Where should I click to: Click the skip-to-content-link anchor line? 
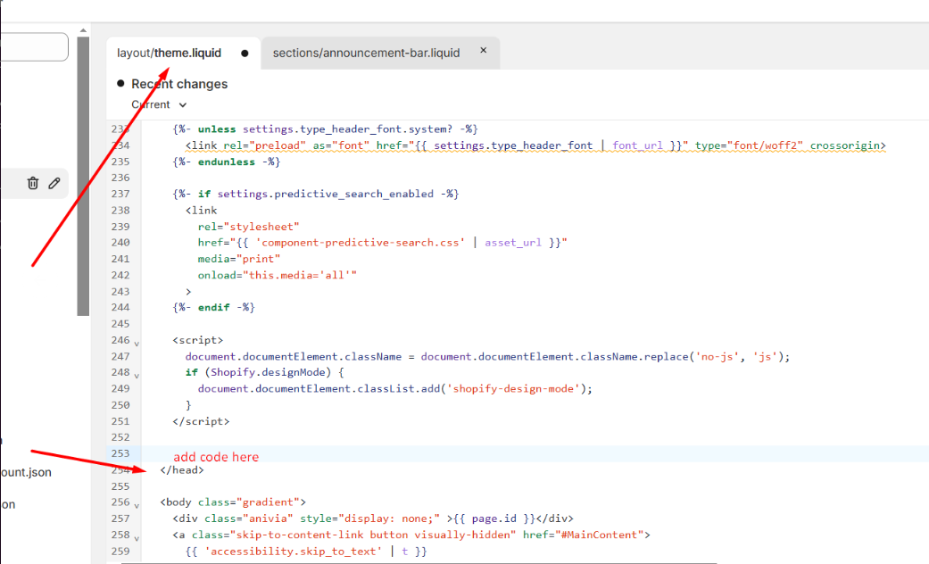click(411, 535)
